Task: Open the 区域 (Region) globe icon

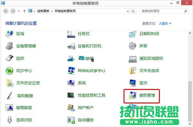Action: (9, 34)
